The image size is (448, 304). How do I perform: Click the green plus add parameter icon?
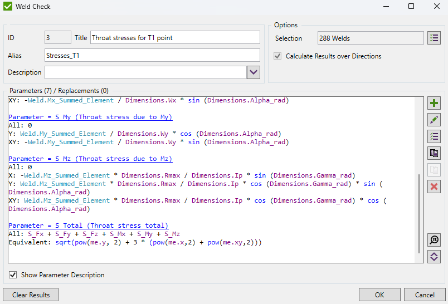[x=434, y=103]
